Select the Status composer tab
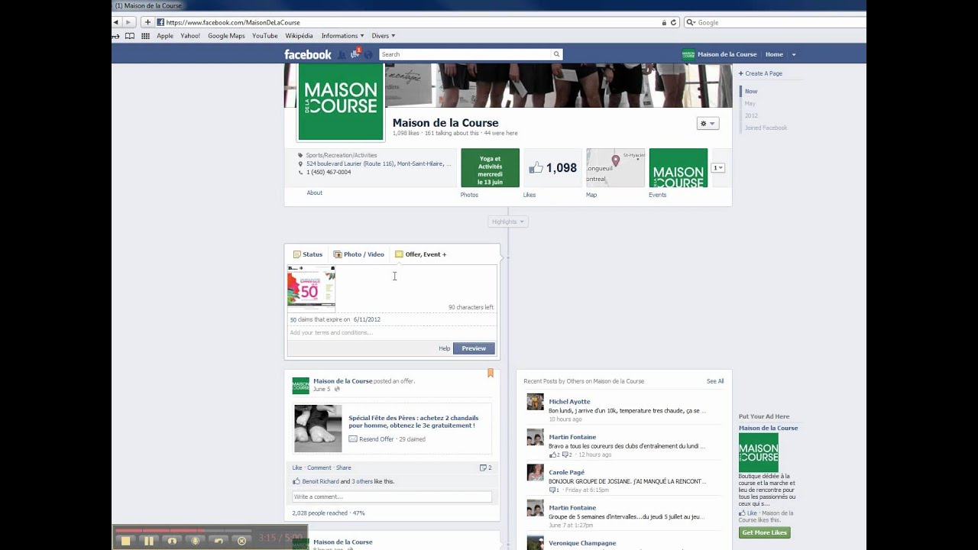The height and width of the screenshot is (550, 978). click(x=308, y=254)
